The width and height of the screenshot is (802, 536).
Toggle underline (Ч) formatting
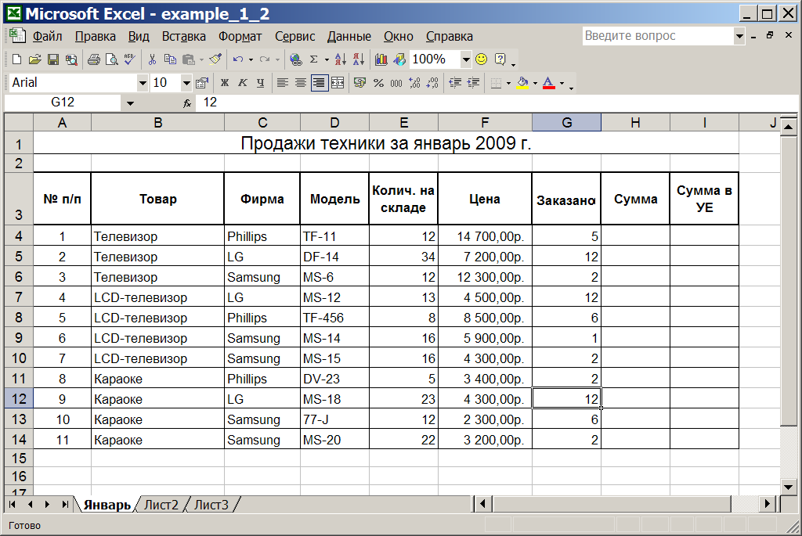261,83
